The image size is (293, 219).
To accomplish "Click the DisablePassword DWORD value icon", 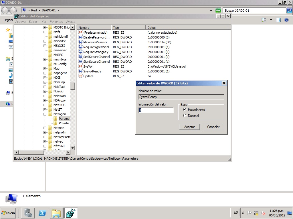I will [x=80, y=37].
